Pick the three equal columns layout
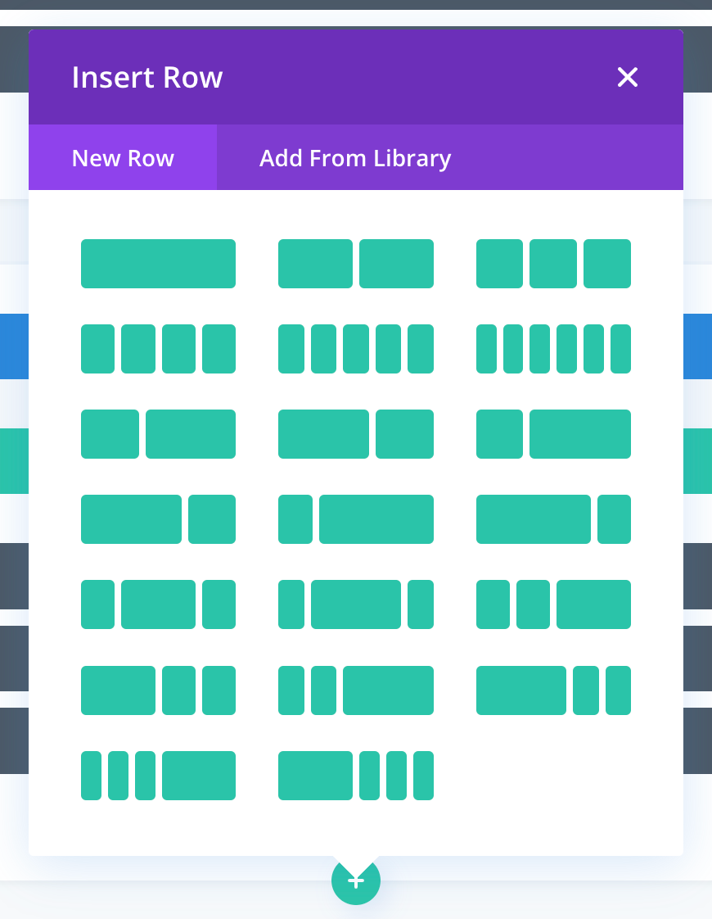The height and width of the screenshot is (919, 712). (553, 264)
